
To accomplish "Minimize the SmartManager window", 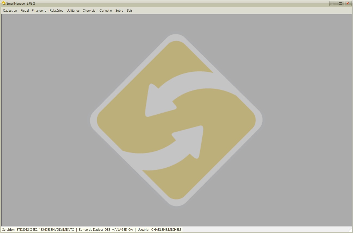I will [333, 3].
